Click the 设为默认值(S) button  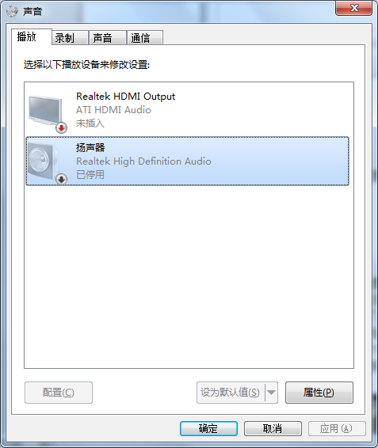(231, 393)
